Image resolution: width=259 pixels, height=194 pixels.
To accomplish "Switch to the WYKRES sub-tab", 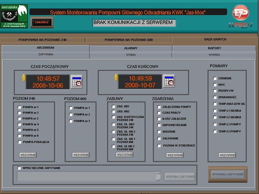I will tap(214, 55).
